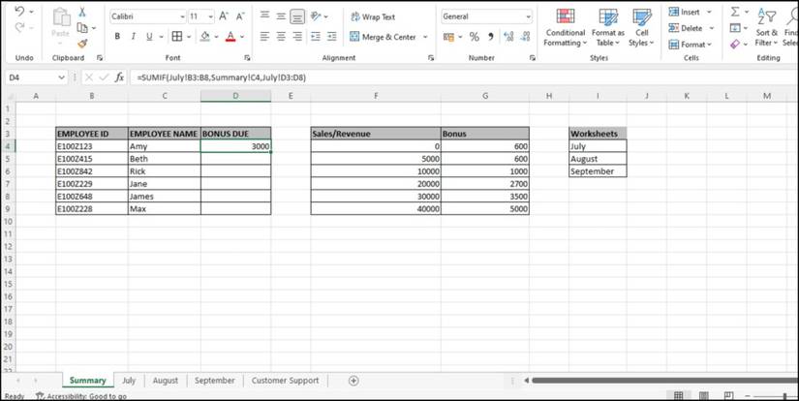
Task: Click the Clear eraser icon
Action: [735, 45]
